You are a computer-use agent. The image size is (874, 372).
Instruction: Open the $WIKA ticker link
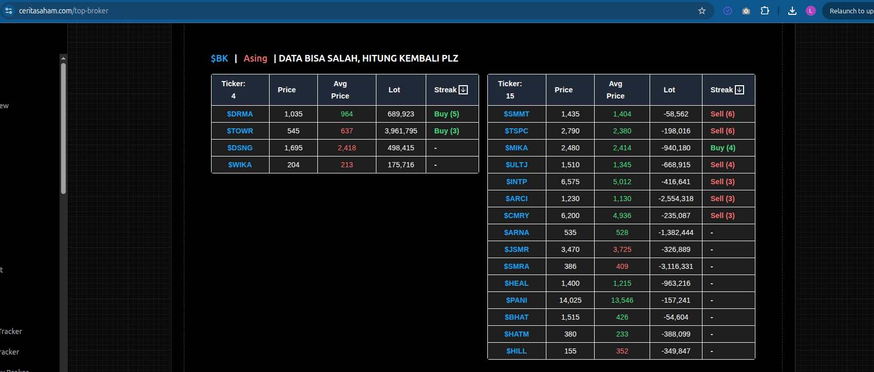(x=240, y=165)
